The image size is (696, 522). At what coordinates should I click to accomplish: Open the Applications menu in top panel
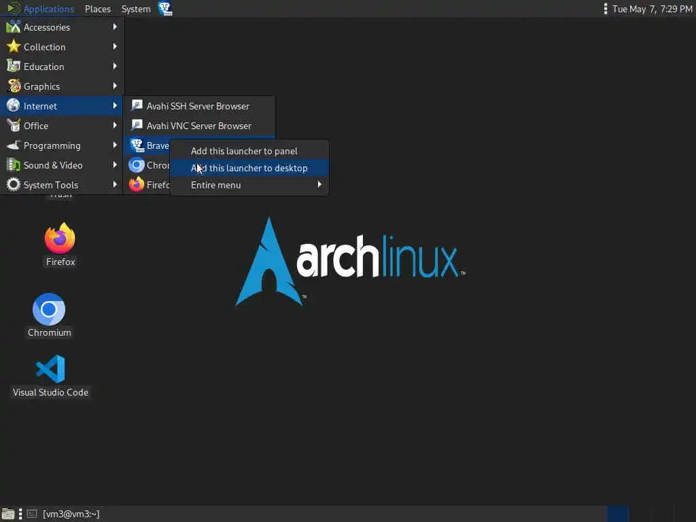point(40,9)
